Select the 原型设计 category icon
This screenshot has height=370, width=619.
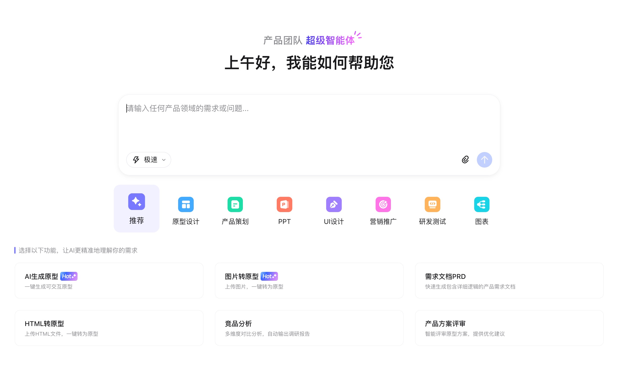click(x=186, y=204)
